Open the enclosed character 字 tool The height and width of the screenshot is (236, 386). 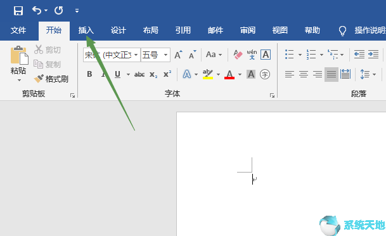(265, 74)
